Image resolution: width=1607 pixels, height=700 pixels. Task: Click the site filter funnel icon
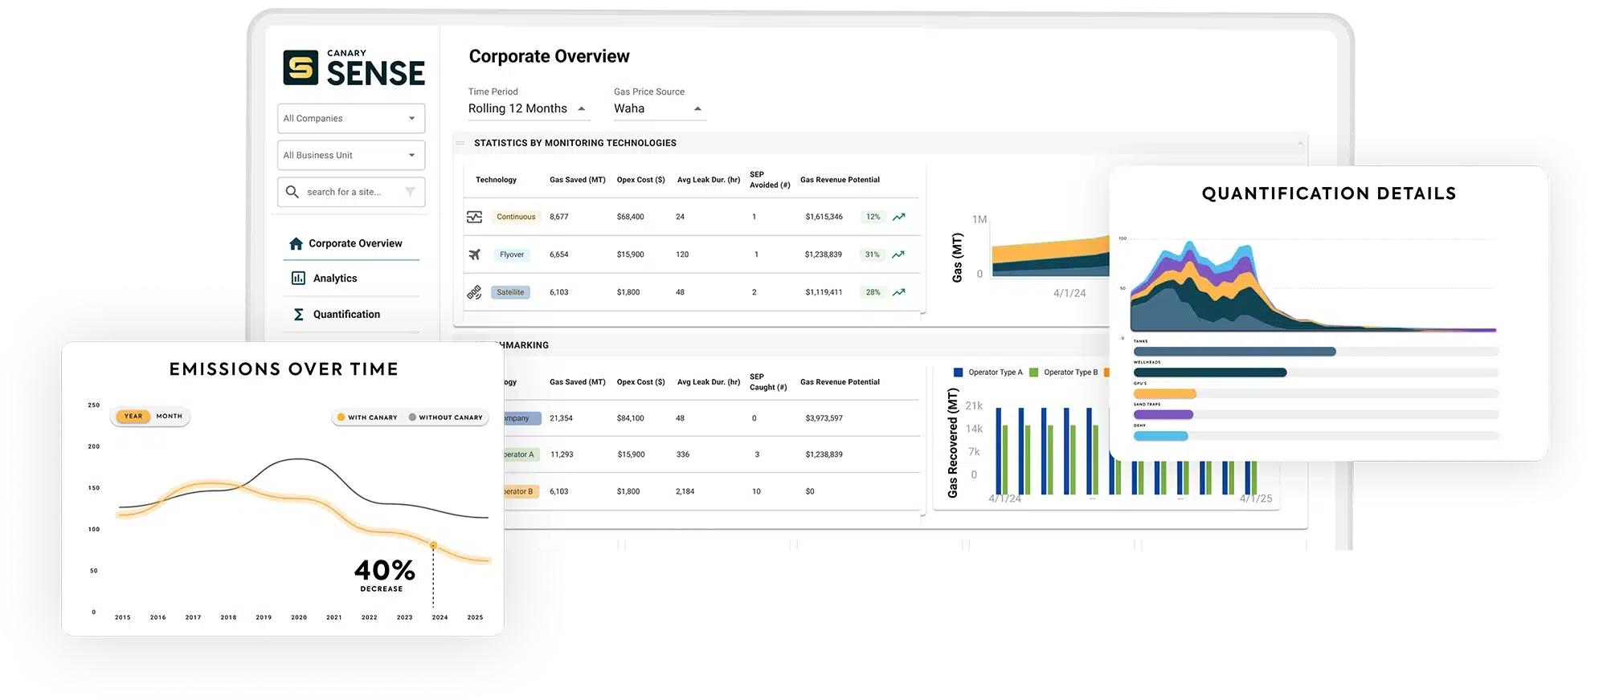tap(411, 192)
